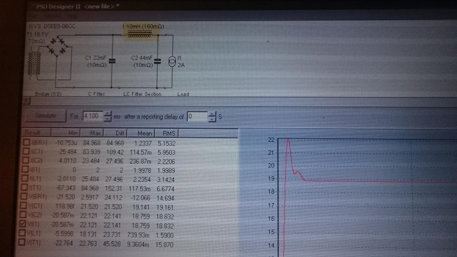Sort by the Diff column header

tap(115, 133)
